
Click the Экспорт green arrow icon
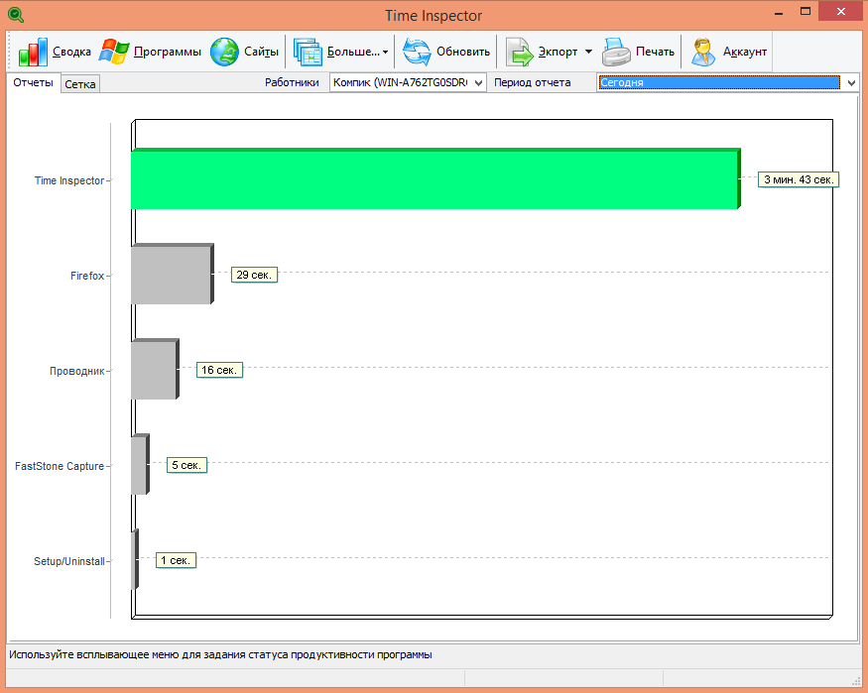point(519,52)
